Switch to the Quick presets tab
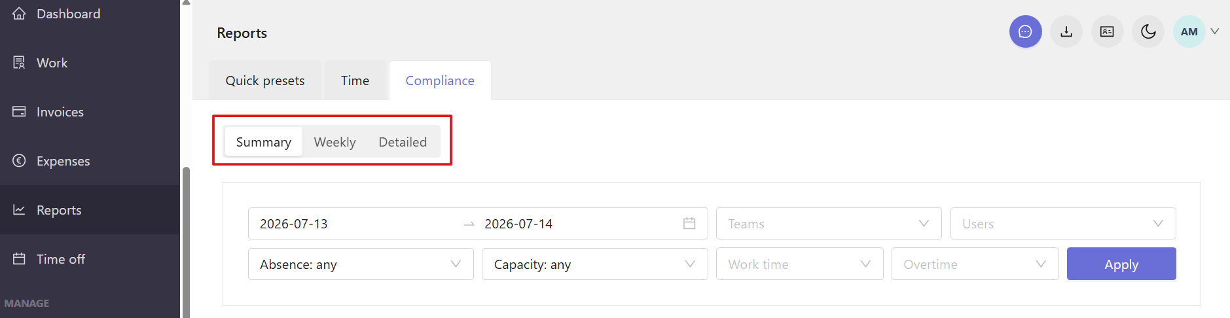 click(265, 80)
